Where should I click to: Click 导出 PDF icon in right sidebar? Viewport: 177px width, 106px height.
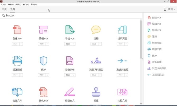(149, 30)
